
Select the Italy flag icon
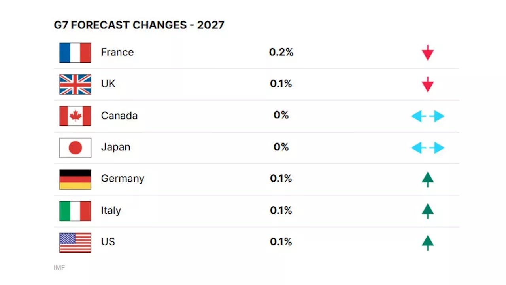75,211
